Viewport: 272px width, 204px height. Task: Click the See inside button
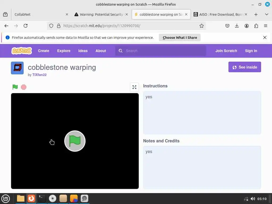click(245, 67)
